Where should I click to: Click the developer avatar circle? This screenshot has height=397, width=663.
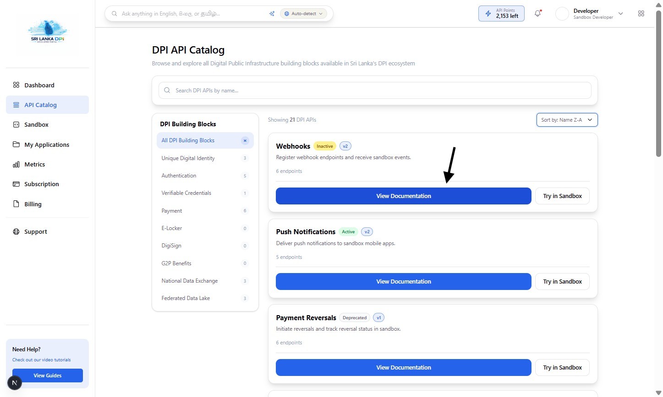(x=562, y=14)
